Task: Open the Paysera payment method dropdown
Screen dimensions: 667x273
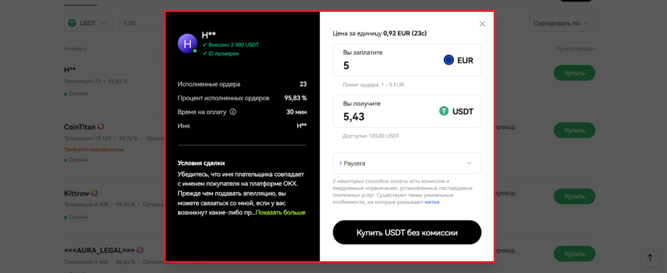Action: pos(407,164)
